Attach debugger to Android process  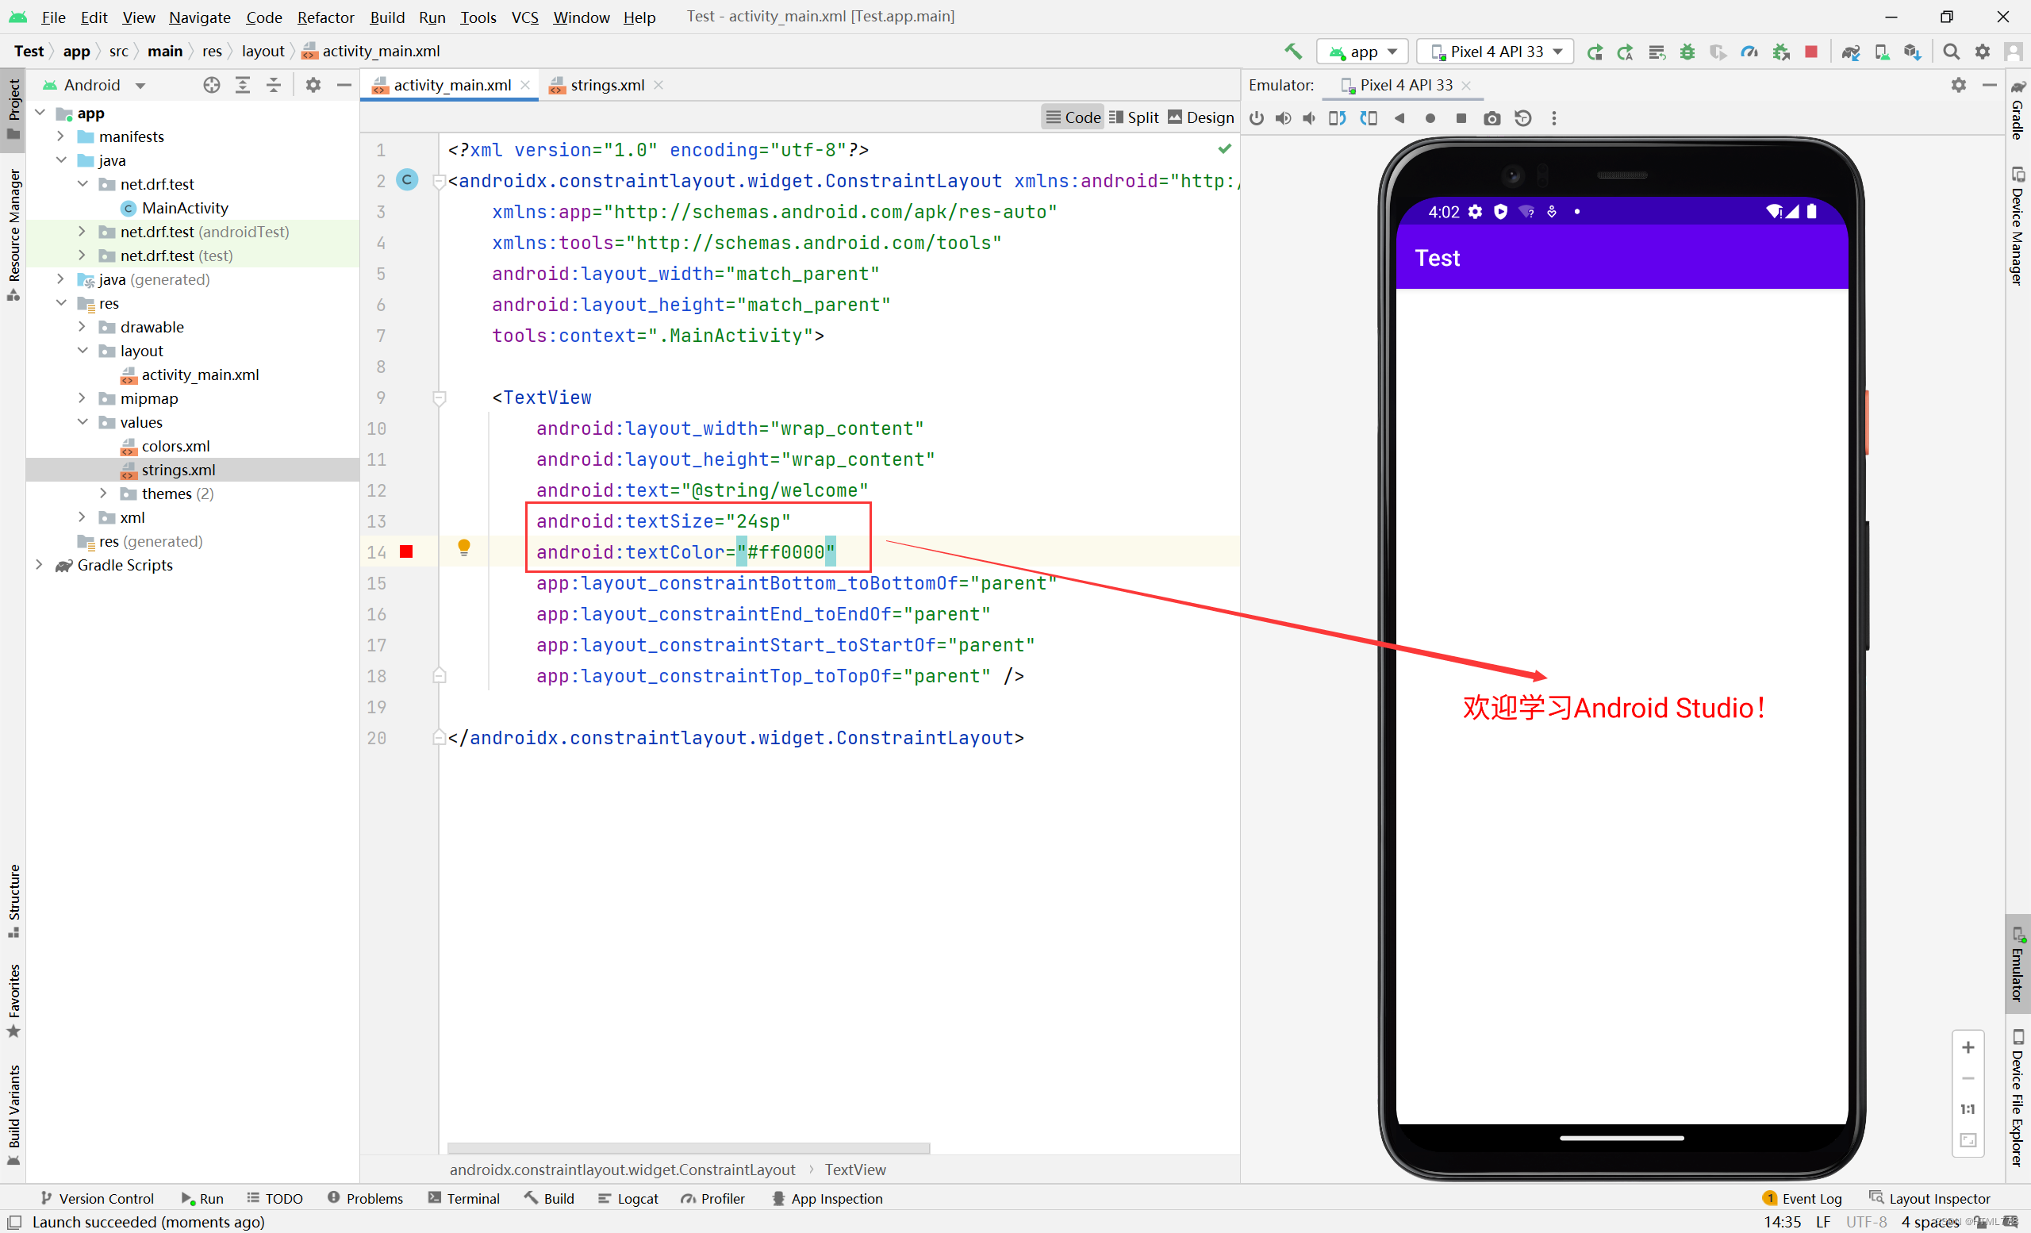[1780, 52]
